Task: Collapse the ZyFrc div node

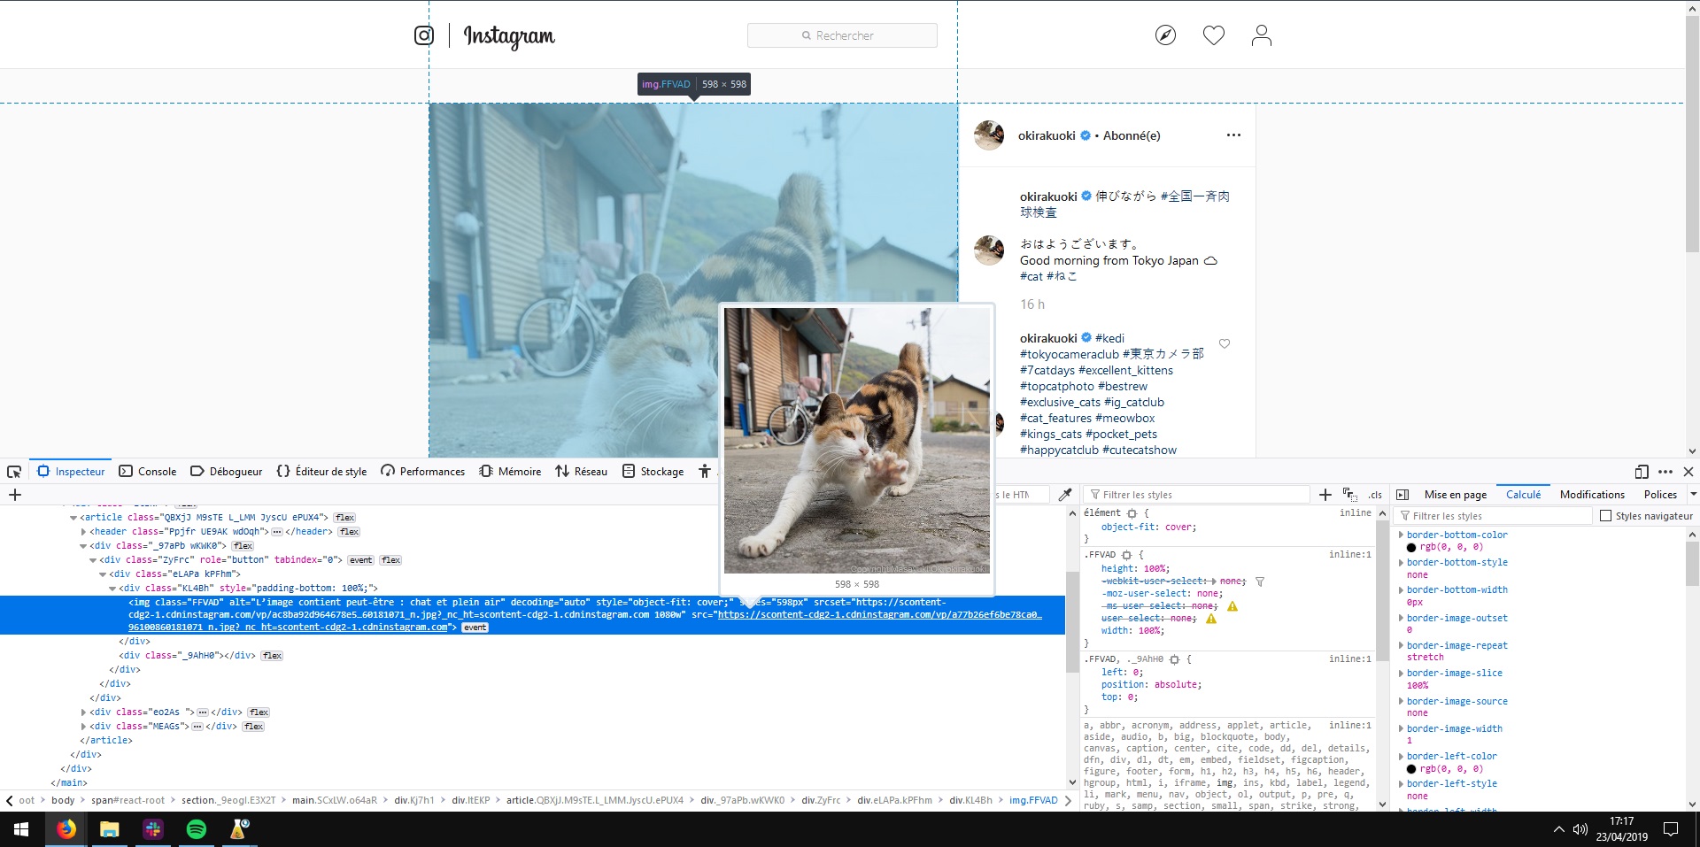Action: (x=93, y=560)
